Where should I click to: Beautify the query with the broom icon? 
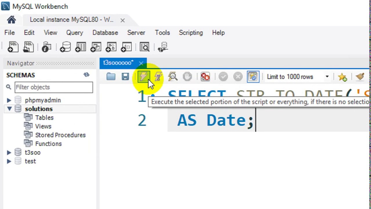click(360, 77)
